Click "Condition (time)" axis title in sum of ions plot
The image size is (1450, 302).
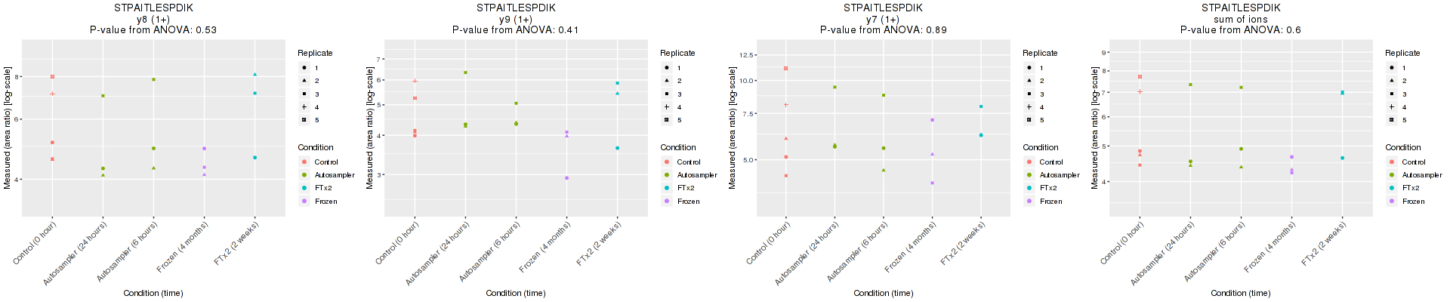click(x=1241, y=293)
